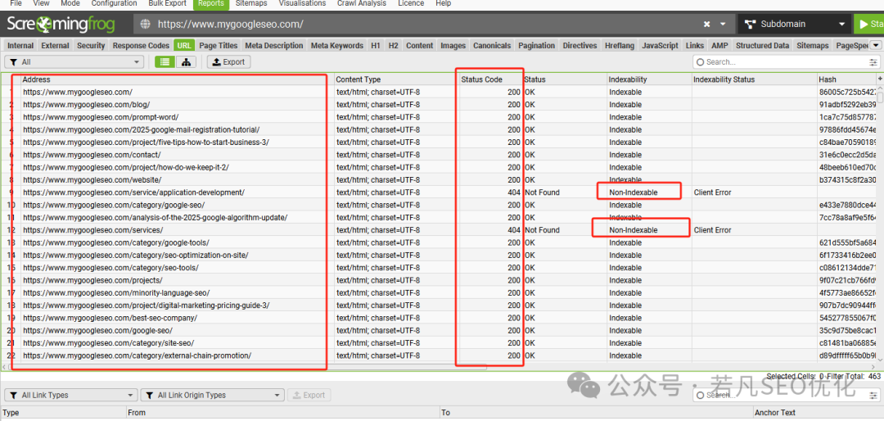Open the Crawl Analysis menu

[362, 3]
